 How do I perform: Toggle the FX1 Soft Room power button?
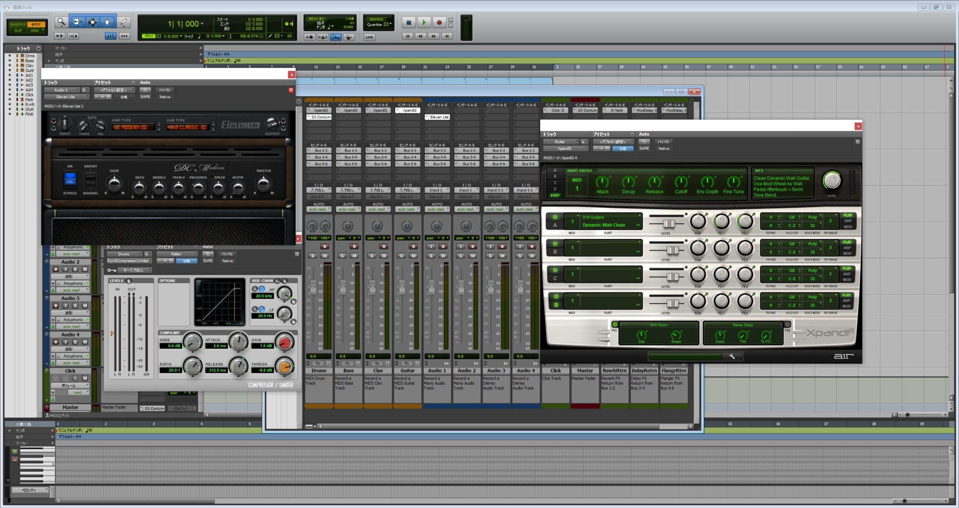pos(614,324)
